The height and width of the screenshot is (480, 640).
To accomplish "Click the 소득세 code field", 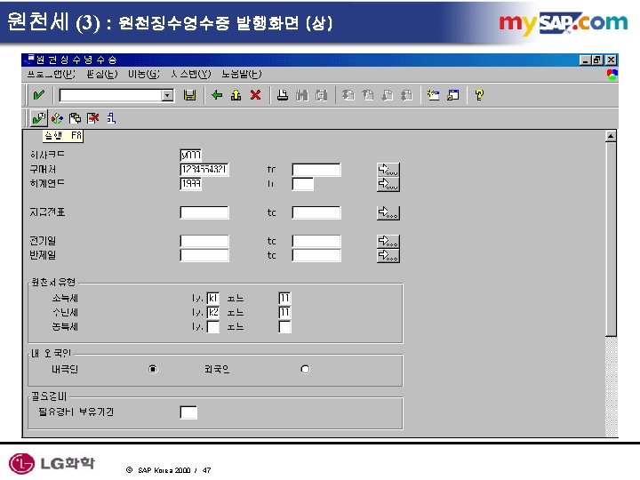I will coord(284,299).
